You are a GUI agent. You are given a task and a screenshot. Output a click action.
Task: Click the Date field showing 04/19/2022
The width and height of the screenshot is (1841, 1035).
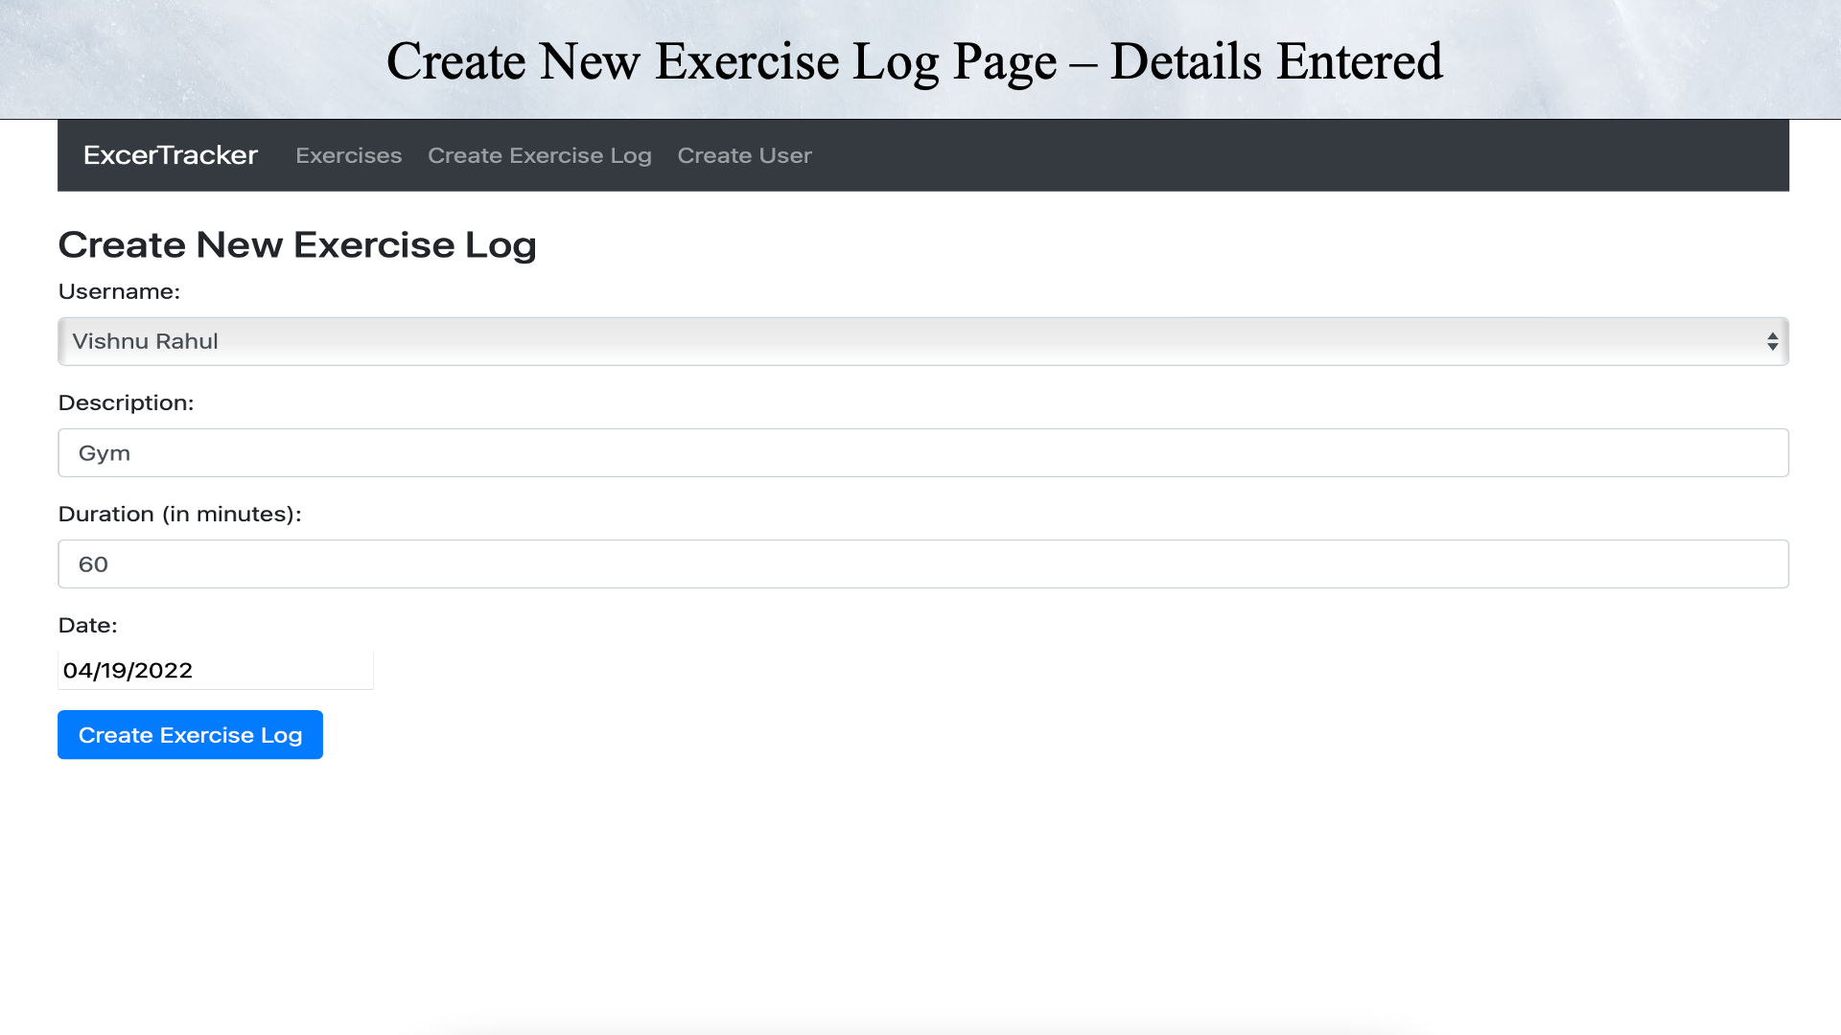215,670
